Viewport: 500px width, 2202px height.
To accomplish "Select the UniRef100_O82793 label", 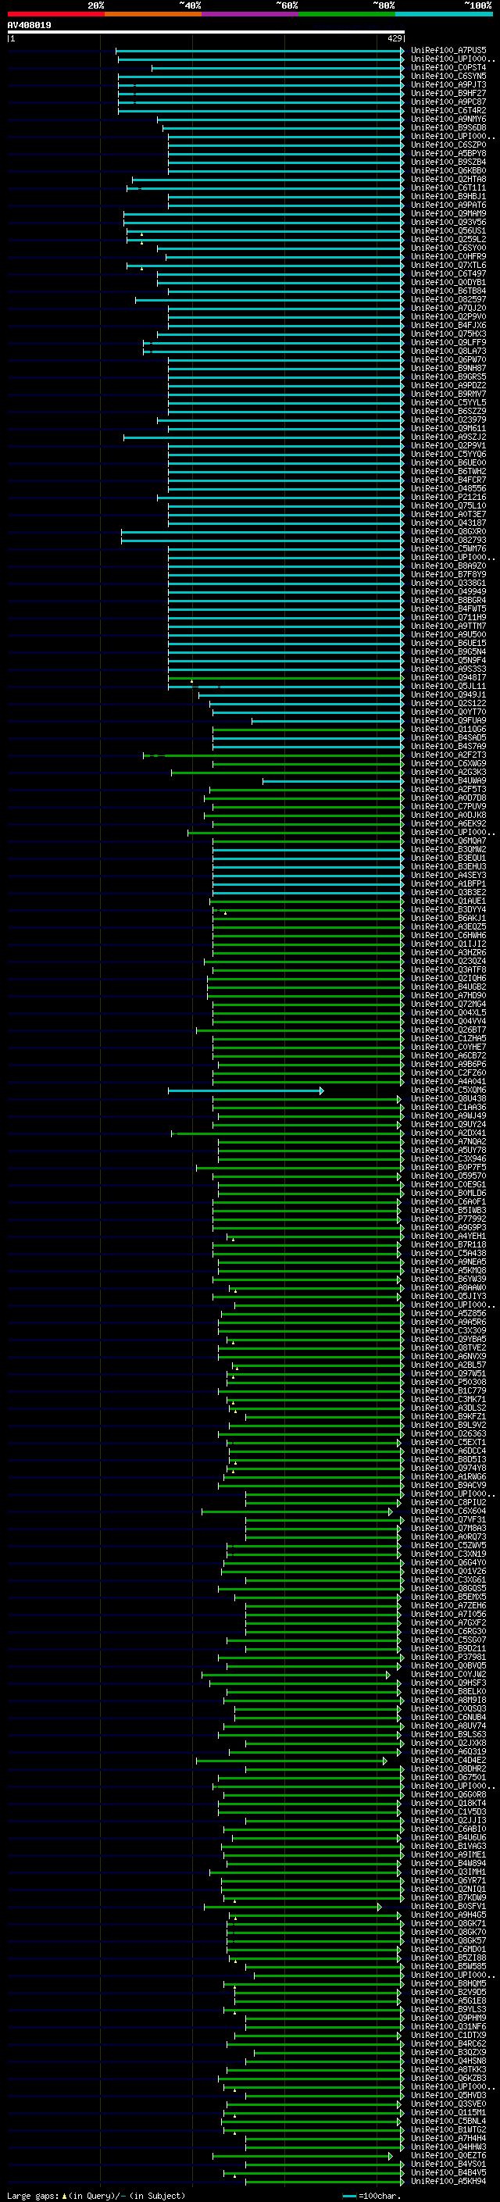I will (x=448, y=541).
